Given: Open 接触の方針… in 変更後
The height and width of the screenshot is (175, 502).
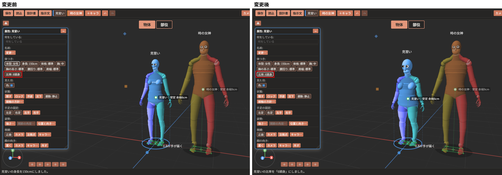Looking at the screenshot, I should coord(266,101).
